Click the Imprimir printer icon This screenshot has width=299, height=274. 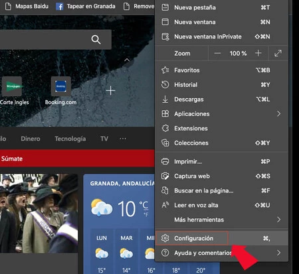[x=165, y=161]
